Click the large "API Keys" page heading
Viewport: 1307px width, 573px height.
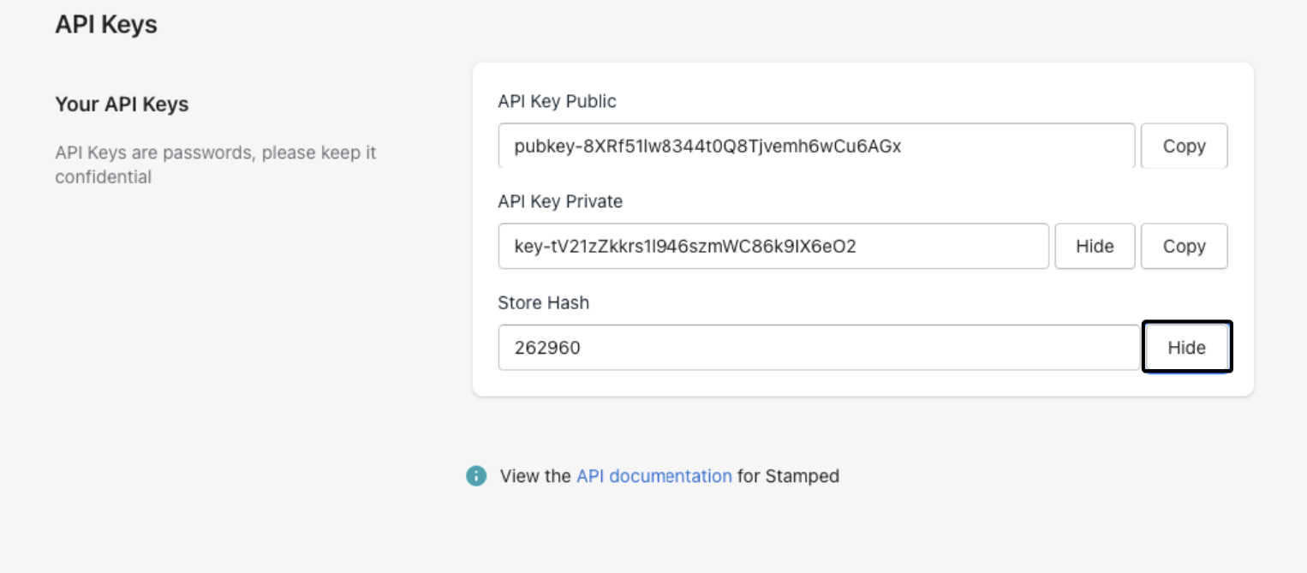[106, 24]
